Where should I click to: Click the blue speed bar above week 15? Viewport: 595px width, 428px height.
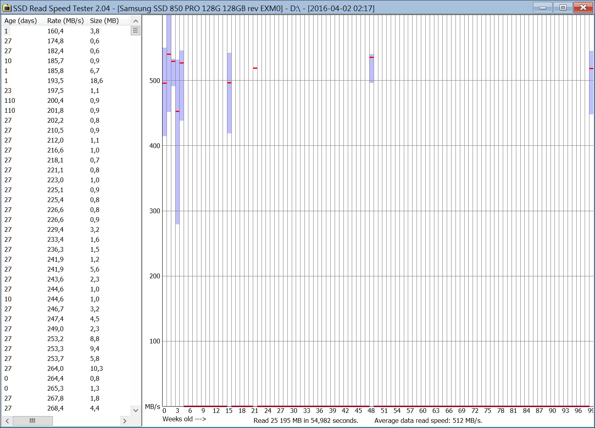[x=229, y=93]
